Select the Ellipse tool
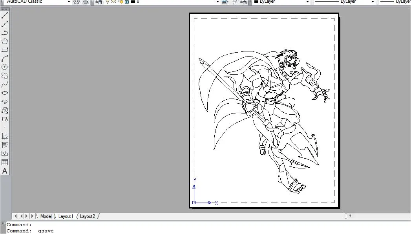 [5, 93]
